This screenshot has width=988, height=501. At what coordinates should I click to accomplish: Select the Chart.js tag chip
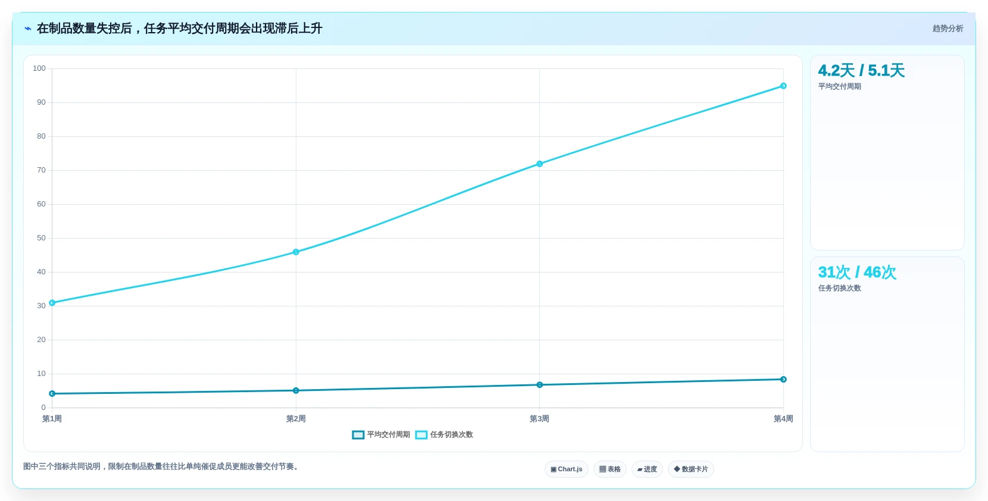[x=567, y=469]
